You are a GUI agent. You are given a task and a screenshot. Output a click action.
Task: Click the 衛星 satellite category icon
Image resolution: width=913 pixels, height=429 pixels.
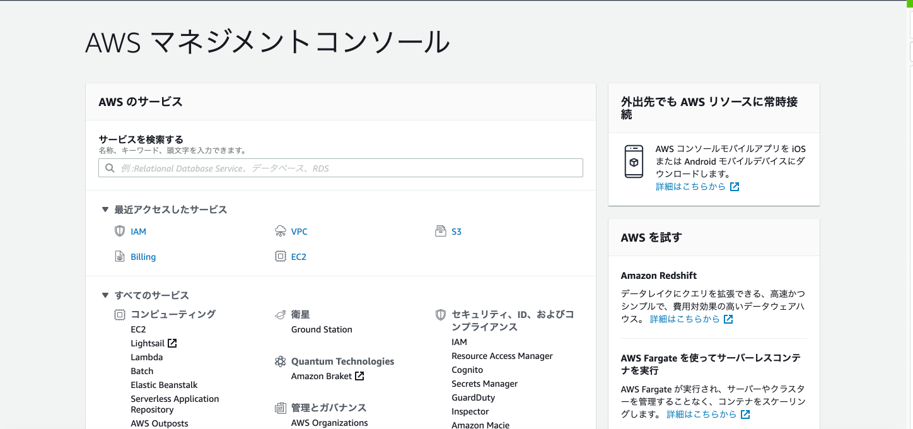281,314
